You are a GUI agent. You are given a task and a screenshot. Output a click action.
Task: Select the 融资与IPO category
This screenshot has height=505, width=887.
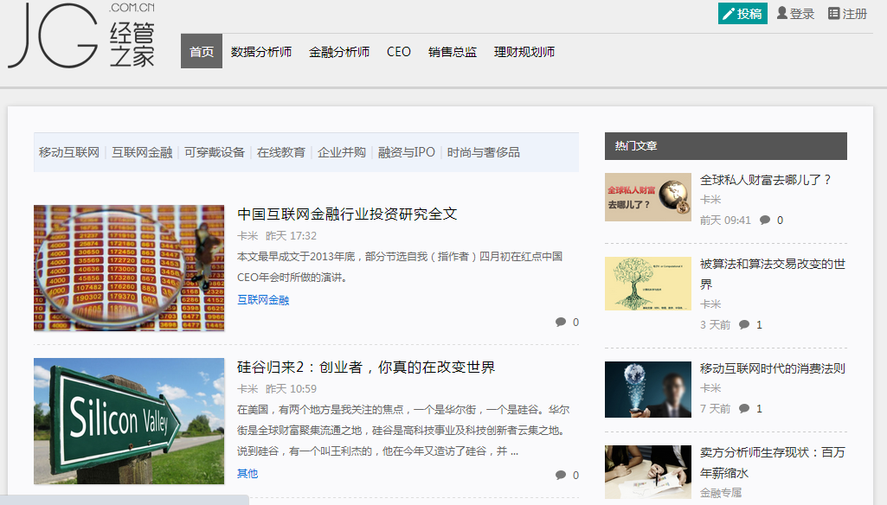pos(407,152)
